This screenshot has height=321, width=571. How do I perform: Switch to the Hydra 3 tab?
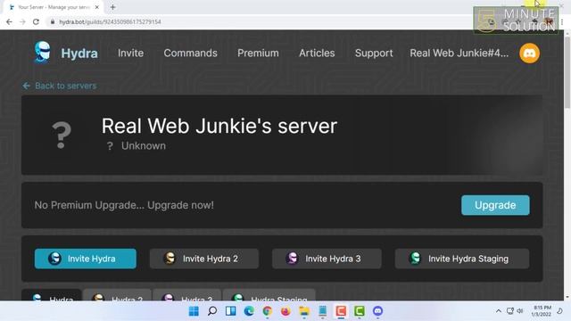tap(187, 295)
